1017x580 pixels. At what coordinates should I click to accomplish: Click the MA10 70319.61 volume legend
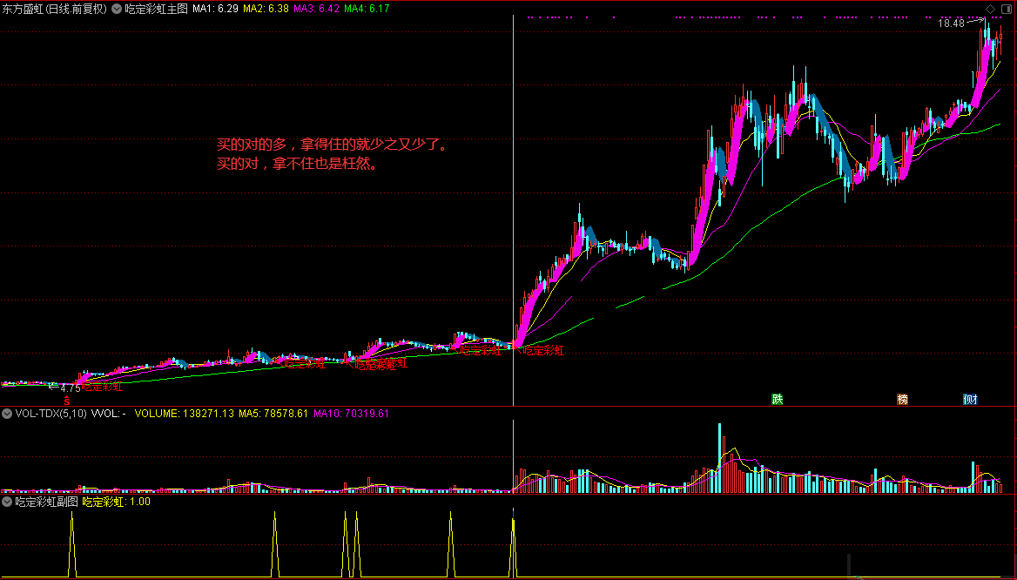tap(351, 414)
